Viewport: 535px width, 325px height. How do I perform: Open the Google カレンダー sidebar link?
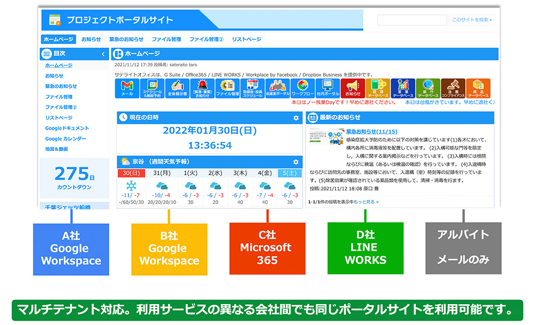point(65,139)
